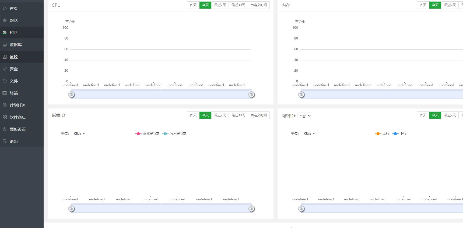This screenshot has height=228, width=463.
Task: Click the home icon beside 首页
Action: 5,8
